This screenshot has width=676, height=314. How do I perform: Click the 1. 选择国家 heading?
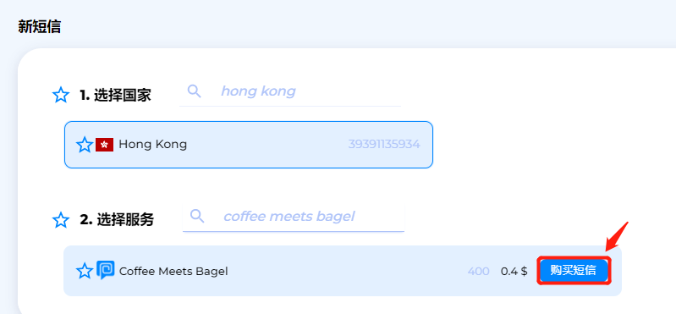(x=115, y=95)
